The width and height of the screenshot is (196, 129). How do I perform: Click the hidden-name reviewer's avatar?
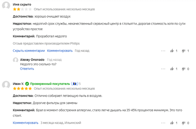click(6, 6)
